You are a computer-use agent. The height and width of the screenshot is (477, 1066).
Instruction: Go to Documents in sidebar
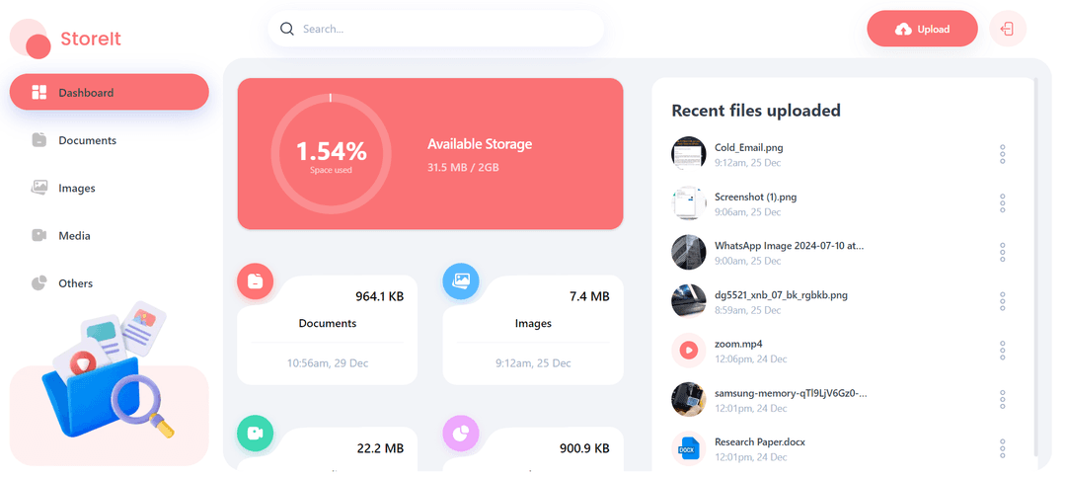pyautogui.click(x=87, y=140)
